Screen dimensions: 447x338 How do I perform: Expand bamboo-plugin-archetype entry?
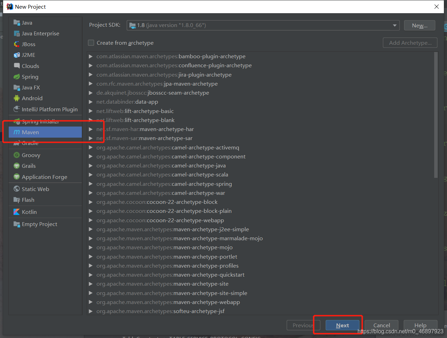tap(91, 56)
